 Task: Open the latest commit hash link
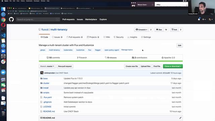(x=166, y=73)
